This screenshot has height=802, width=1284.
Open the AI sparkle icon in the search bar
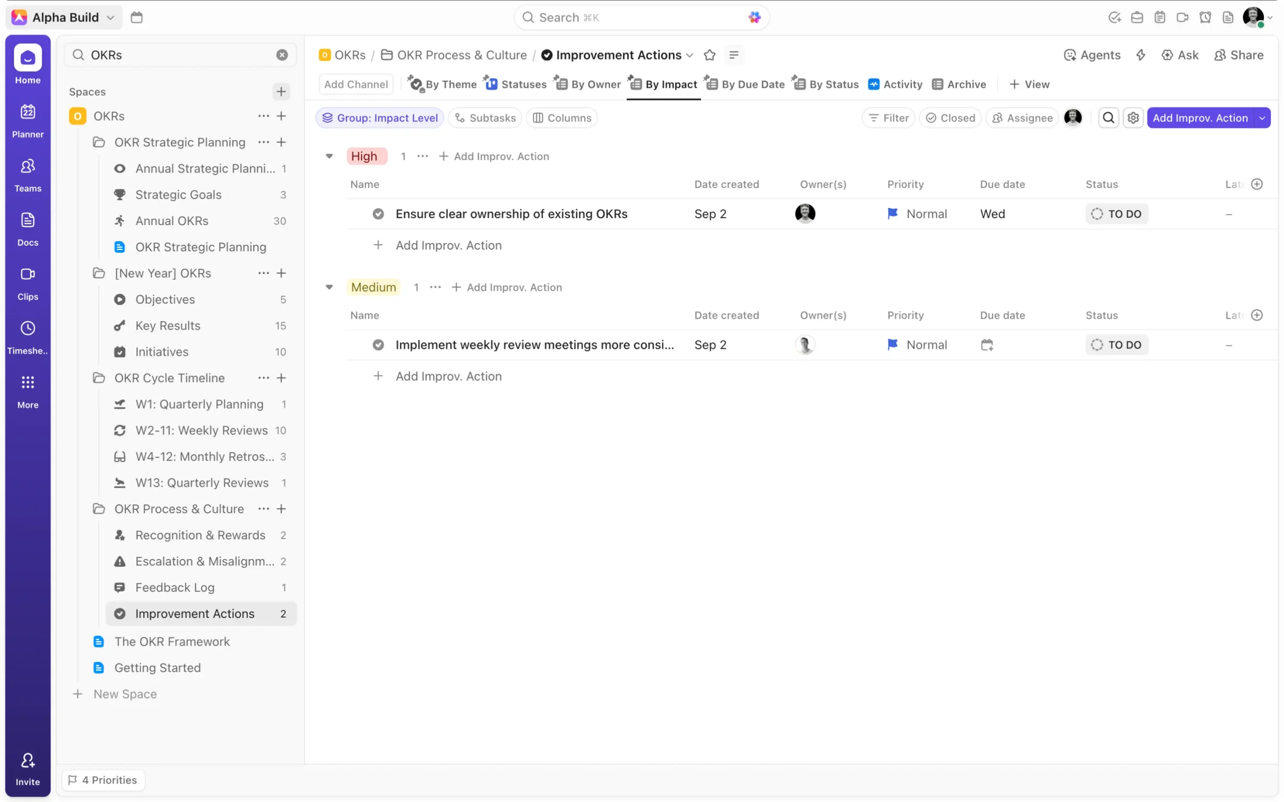click(x=754, y=18)
